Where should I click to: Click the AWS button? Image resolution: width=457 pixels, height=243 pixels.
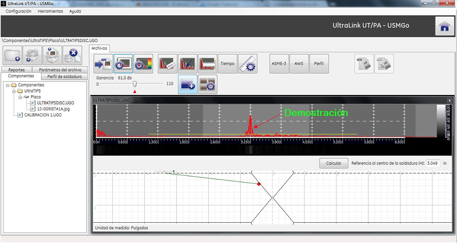pyautogui.click(x=299, y=63)
